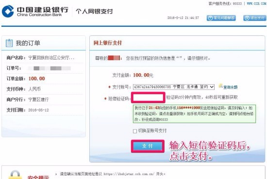Click the timestamp 2016-5-12 21:44:57
Image resolution: width=267 pixels, height=179 pixels.
pos(183,17)
